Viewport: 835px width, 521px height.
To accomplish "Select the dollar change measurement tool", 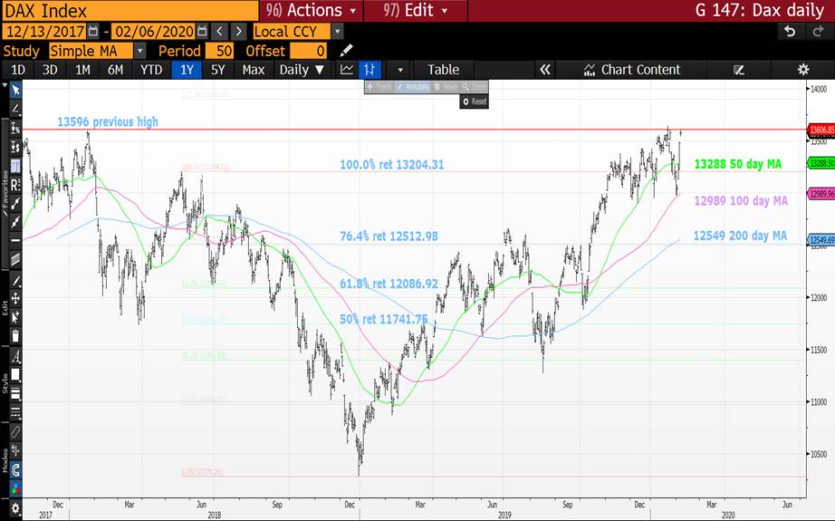I will point(15,147).
